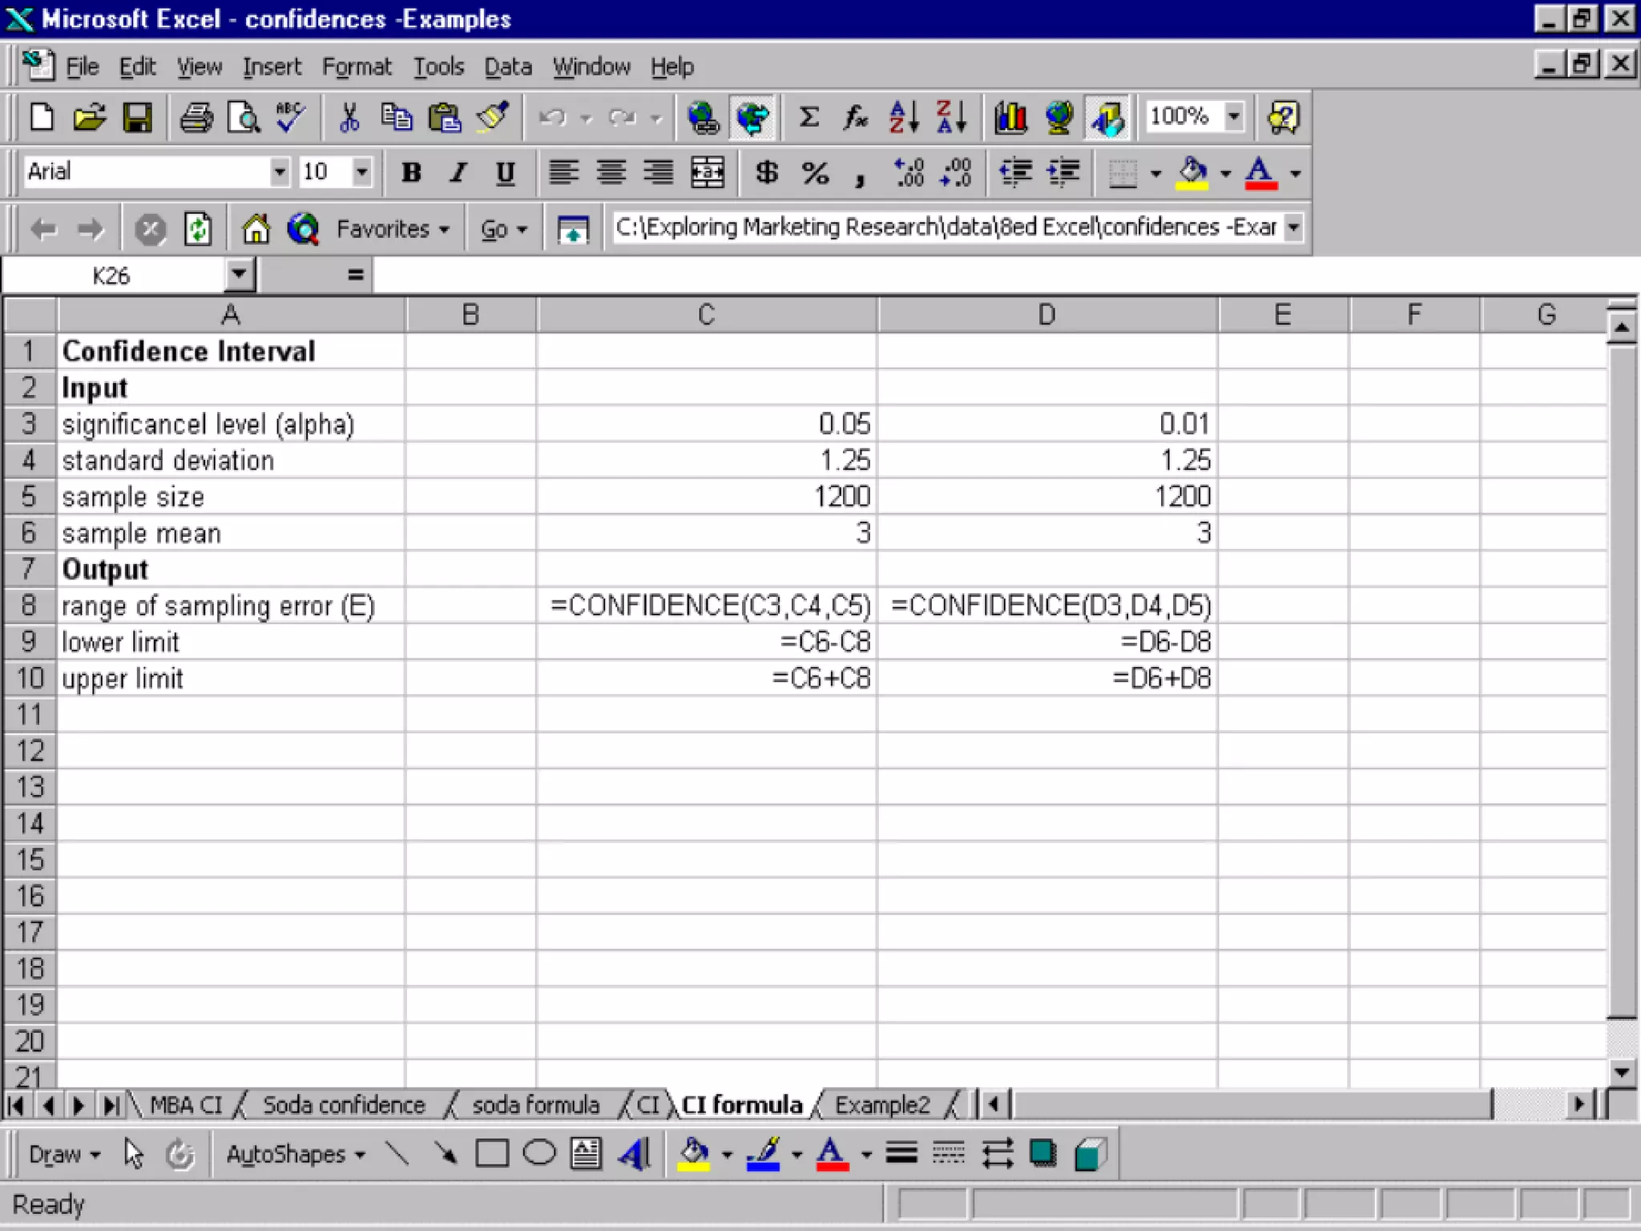
Task: Click the Sort Ascending A-Z icon
Action: point(904,118)
